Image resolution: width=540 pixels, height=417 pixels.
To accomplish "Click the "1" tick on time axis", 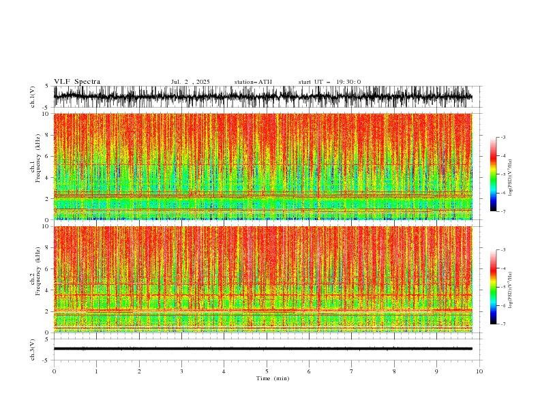I will coord(96,371).
